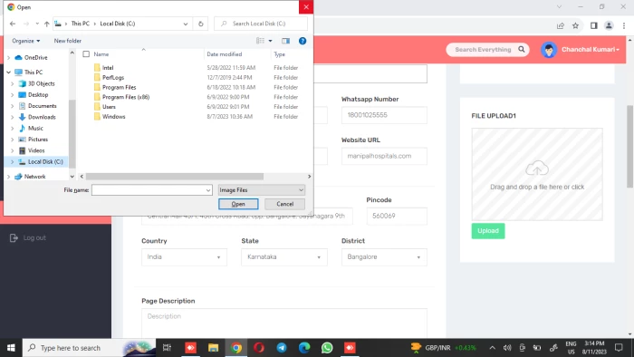Open WhatsApp from the taskbar
The width and height of the screenshot is (634, 357).
[x=327, y=348]
